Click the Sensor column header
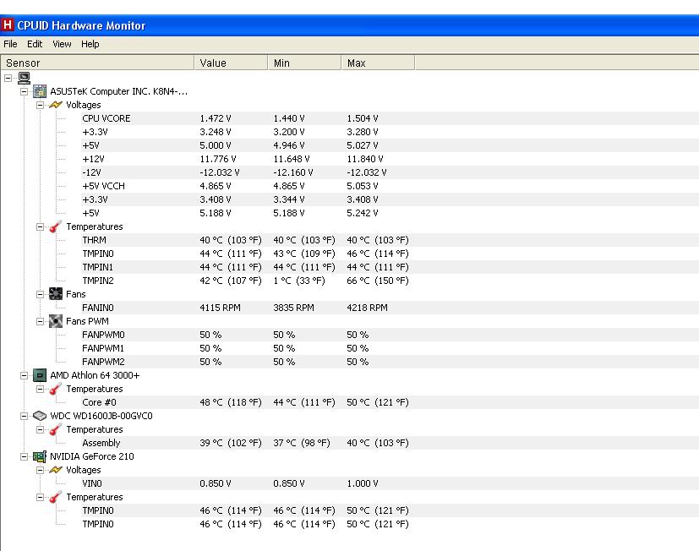 coord(97,63)
